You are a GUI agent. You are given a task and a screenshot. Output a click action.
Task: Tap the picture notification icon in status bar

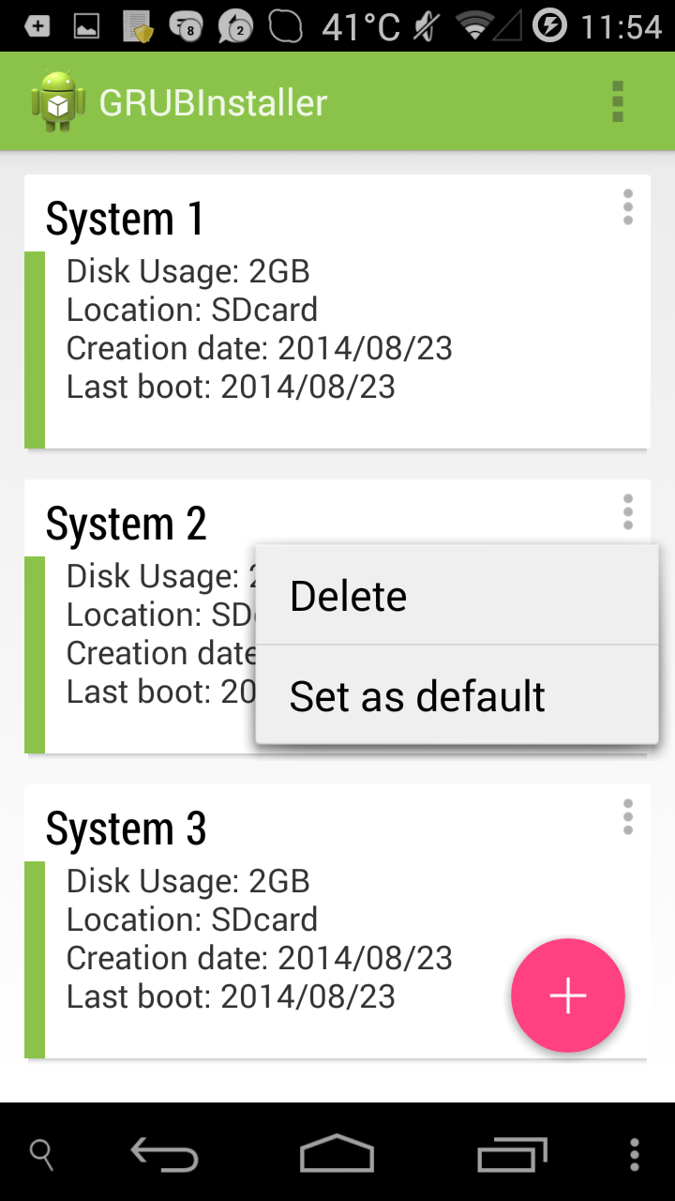[87, 26]
